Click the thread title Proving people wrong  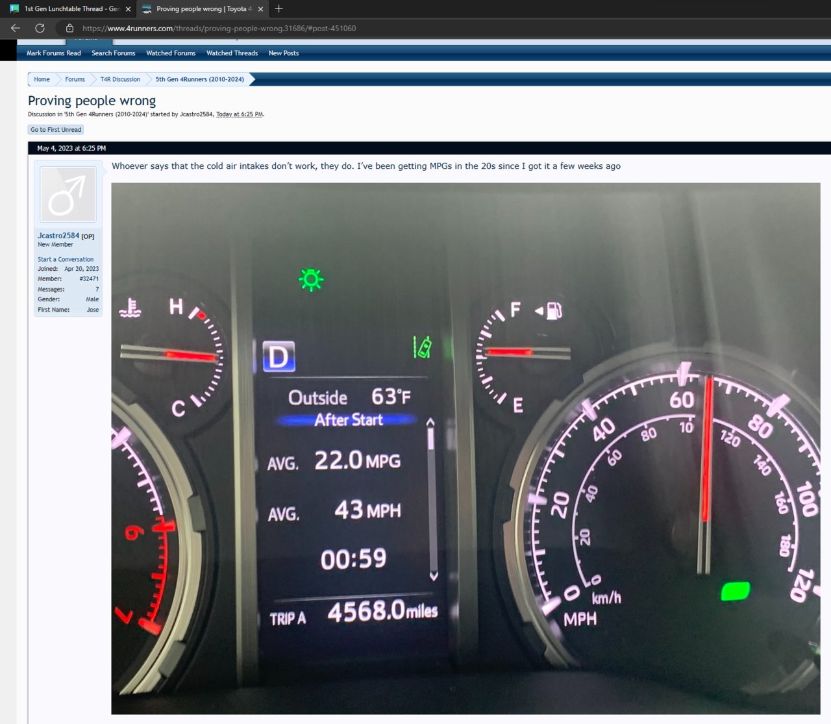(x=92, y=101)
